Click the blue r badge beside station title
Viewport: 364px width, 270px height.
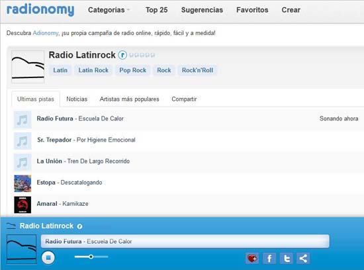tap(122, 55)
